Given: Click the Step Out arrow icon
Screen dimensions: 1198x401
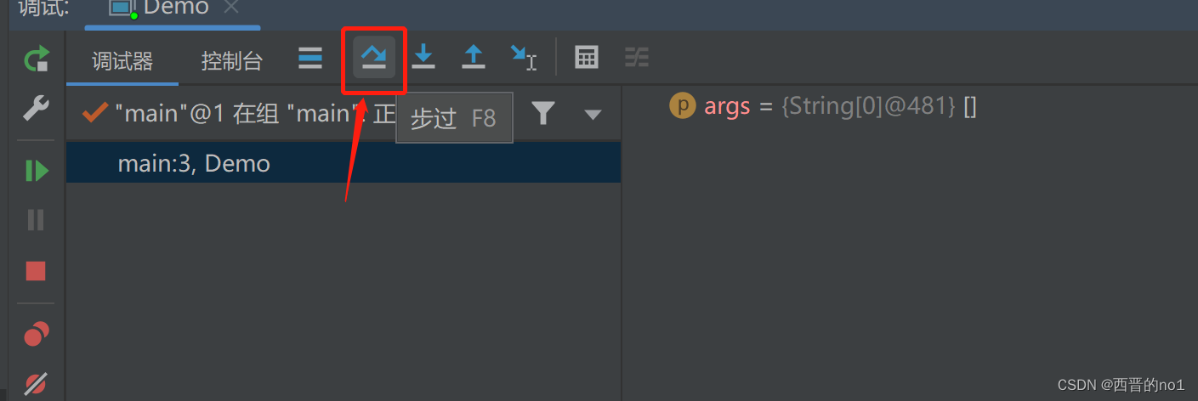Looking at the screenshot, I should (x=473, y=58).
